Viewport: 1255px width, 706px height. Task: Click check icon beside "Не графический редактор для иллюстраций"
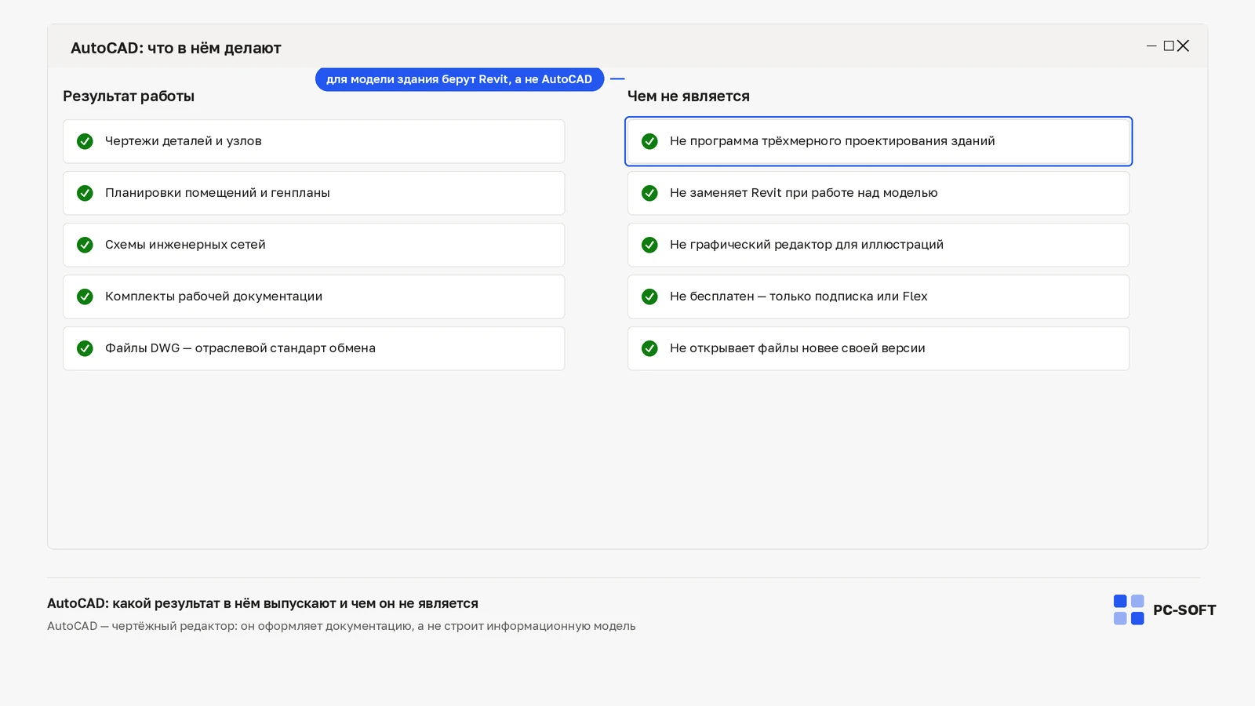coord(649,245)
